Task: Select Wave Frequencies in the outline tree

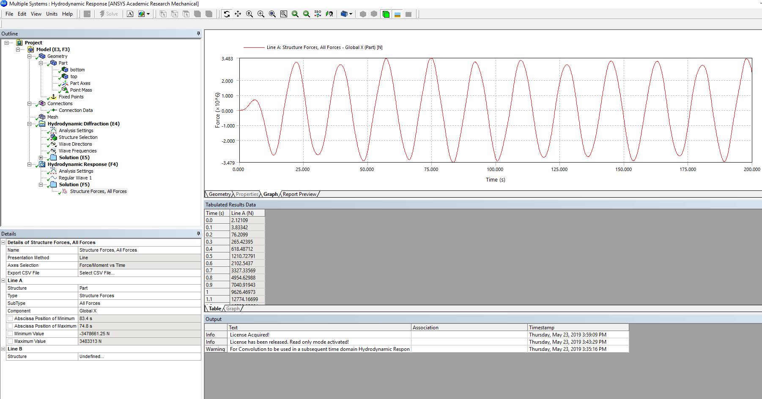Action: 78,151
